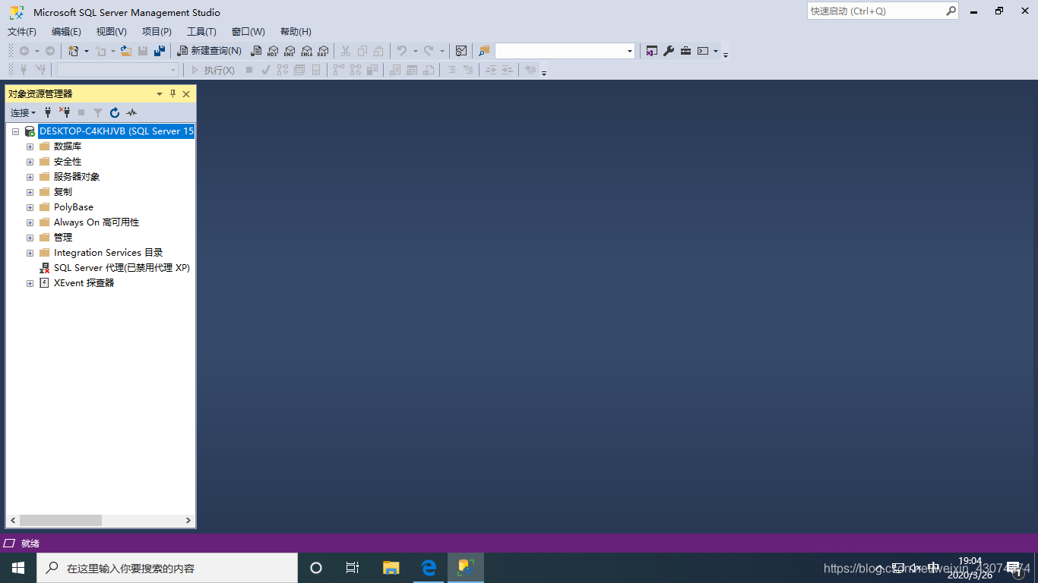The image size is (1038, 583).
Task: Open Task View on the taskbar
Action: coord(353,568)
